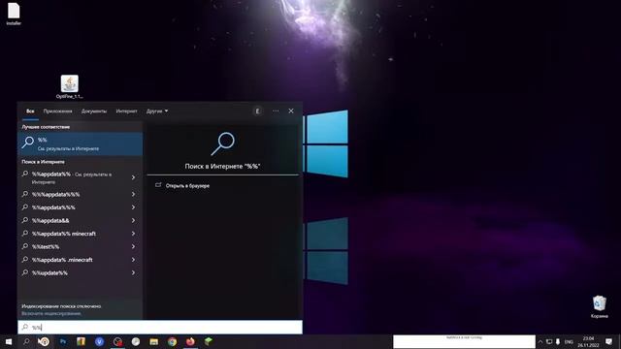Switch to the Интернет tab
This screenshot has height=349, width=621.
tap(126, 111)
